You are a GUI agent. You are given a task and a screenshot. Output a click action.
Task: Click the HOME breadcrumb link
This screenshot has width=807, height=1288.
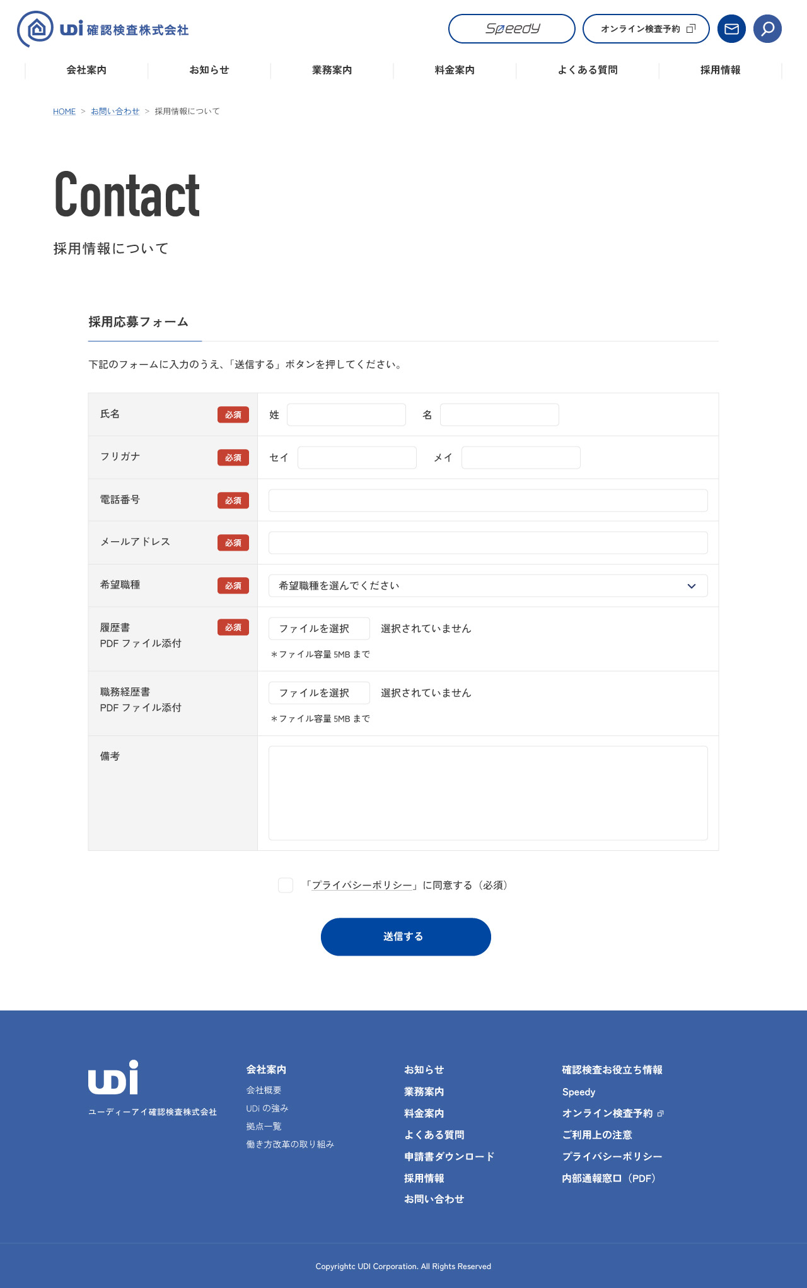pos(64,112)
